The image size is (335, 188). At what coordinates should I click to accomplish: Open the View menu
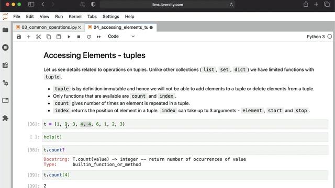coord(44,16)
